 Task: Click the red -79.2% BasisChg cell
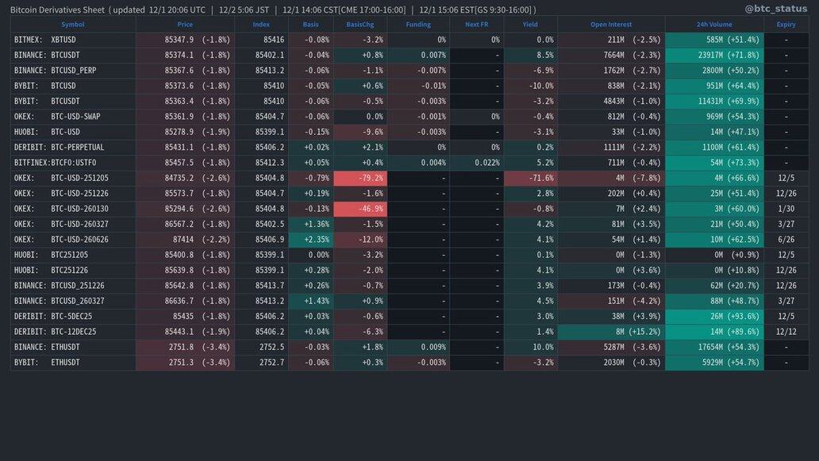tap(360, 179)
